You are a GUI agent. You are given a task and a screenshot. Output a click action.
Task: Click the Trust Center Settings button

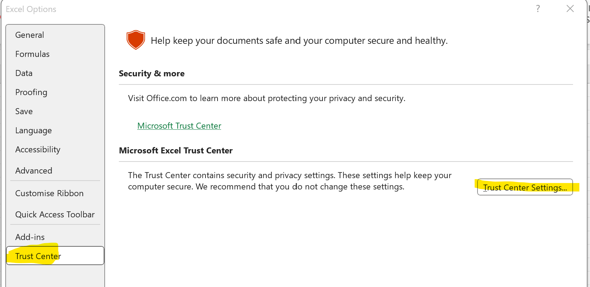pos(525,187)
